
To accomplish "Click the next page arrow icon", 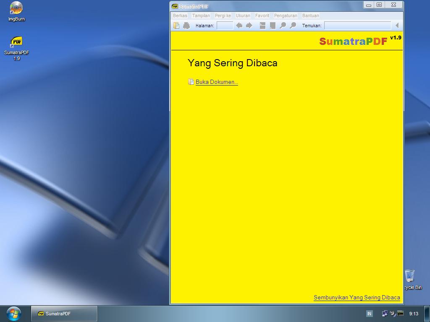I will (249, 26).
